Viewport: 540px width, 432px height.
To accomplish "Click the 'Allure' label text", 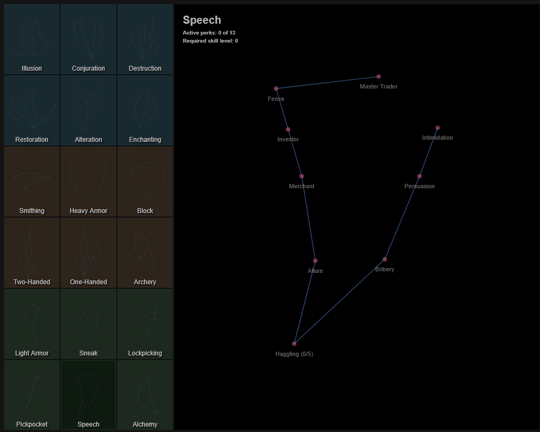I will point(315,271).
